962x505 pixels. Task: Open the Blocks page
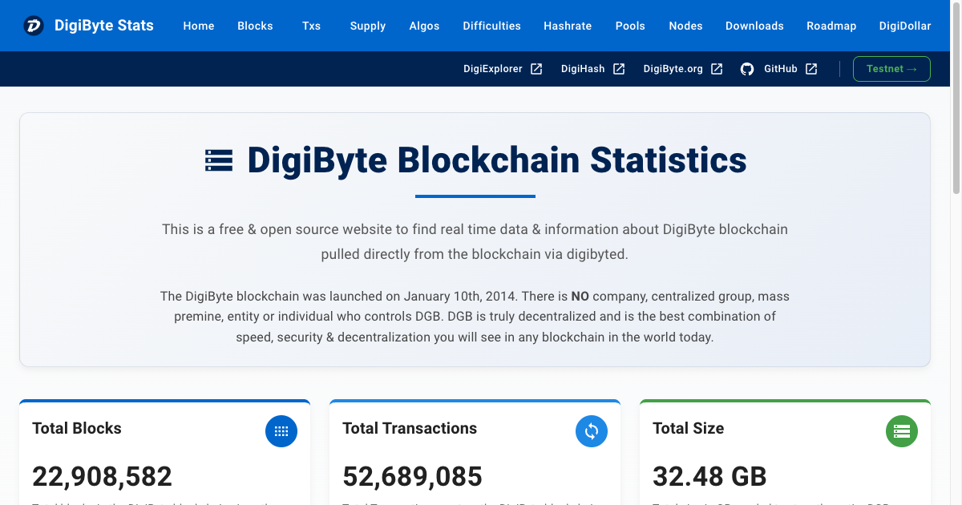tap(255, 26)
